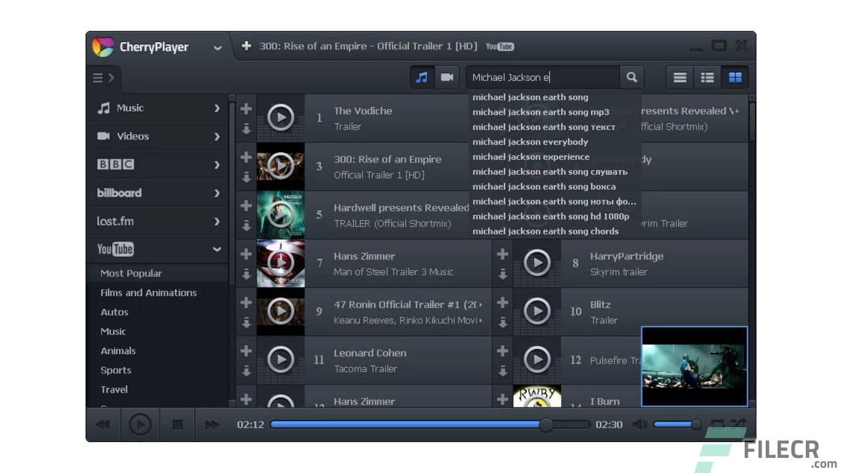Select suggestion michael jackson earth song mp3

click(x=541, y=112)
